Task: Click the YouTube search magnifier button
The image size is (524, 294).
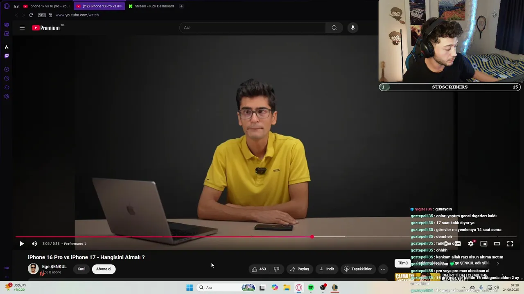Action: pyautogui.click(x=334, y=28)
